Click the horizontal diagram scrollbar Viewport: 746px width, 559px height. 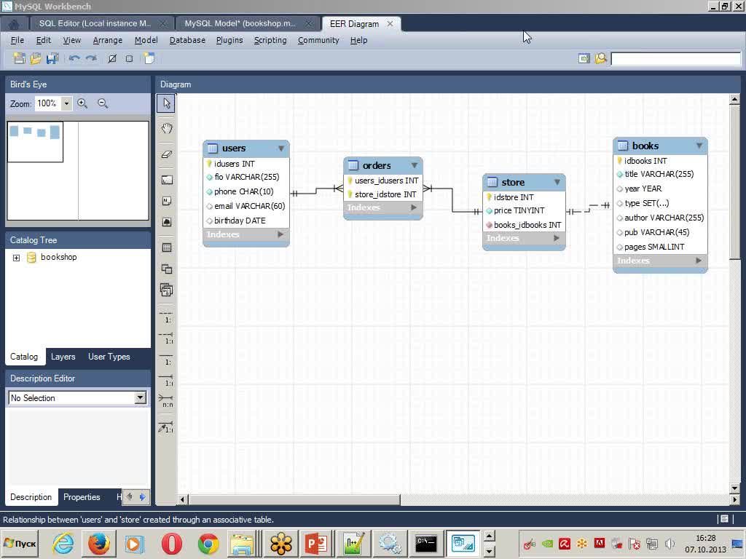pos(294,499)
